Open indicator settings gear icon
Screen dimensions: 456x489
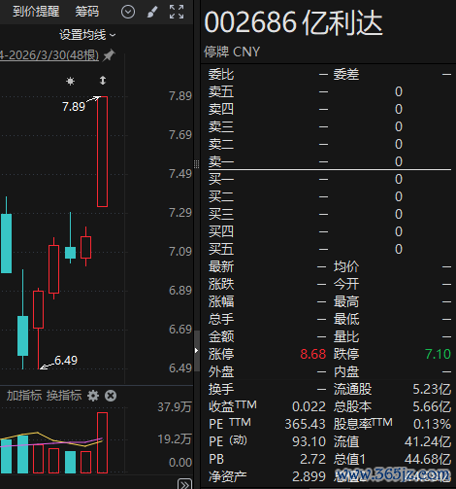(x=93, y=396)
